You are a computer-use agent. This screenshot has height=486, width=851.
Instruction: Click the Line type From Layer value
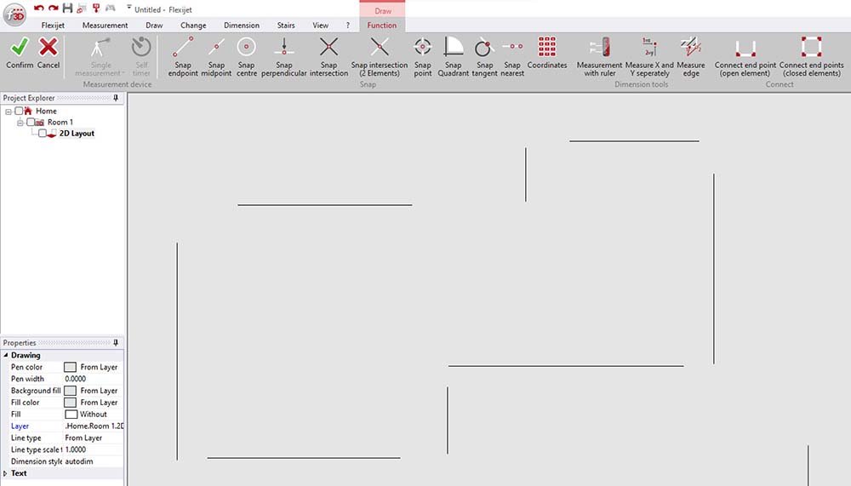(94, 437)
